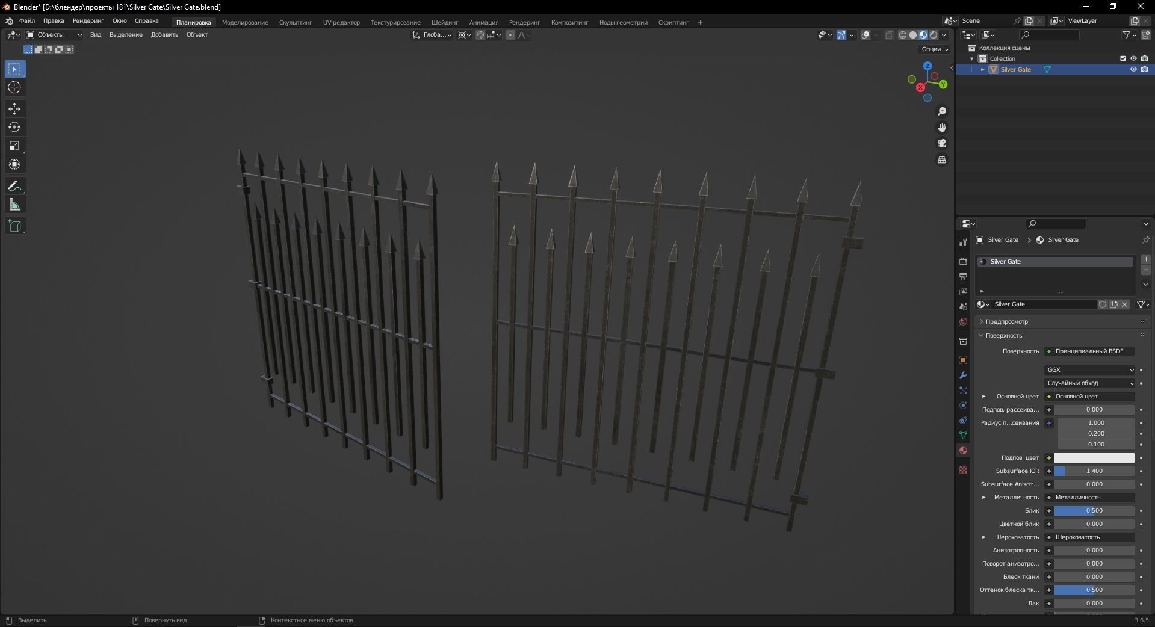Viewport: 1155px width, 627px height.
Task: Choose the Move tool
Action: point(15,109)
